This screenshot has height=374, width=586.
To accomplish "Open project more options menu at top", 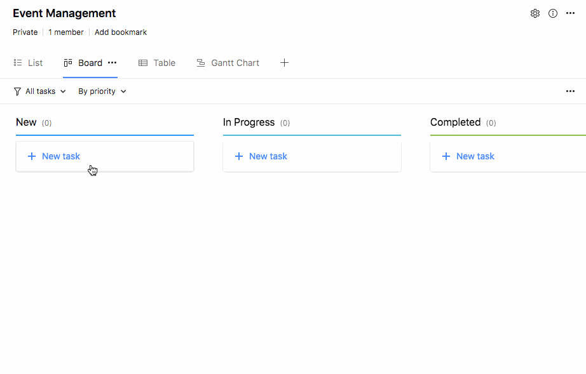I will [x=570, y=13].
